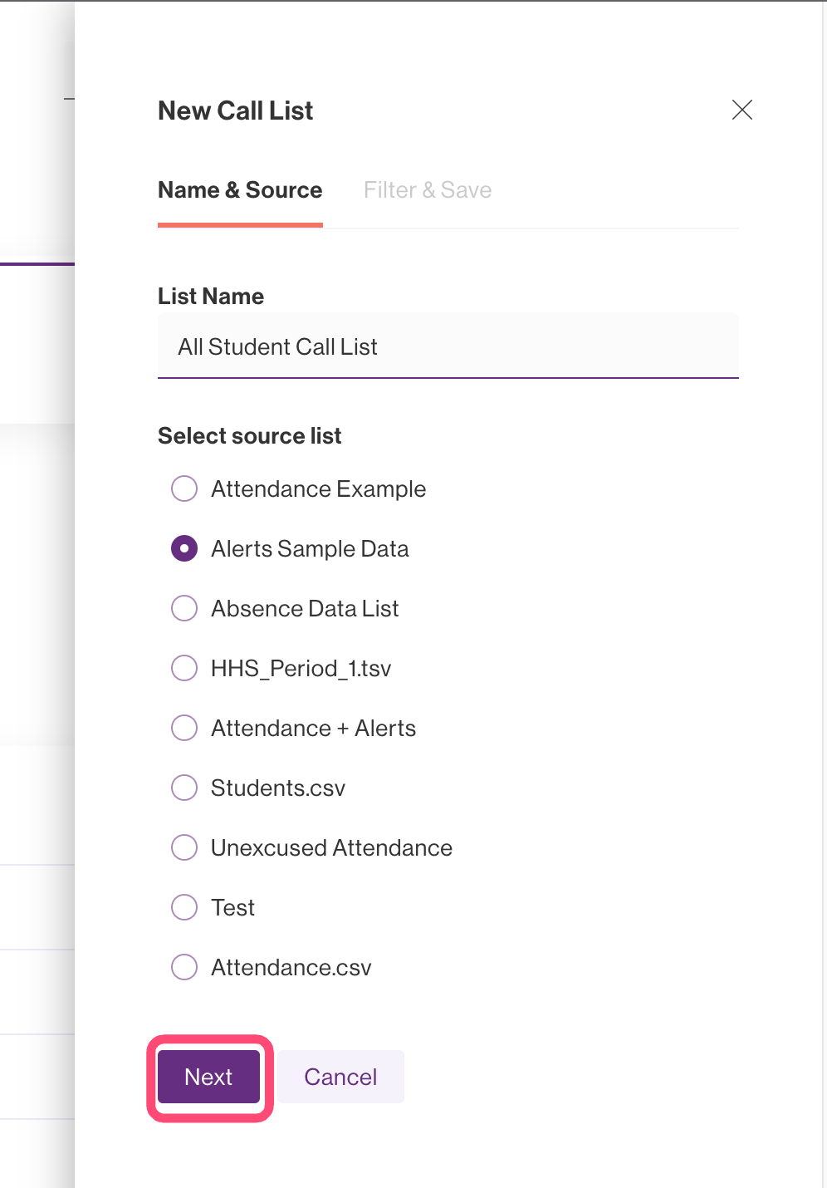Click the selected Alerts Sample Data radio
The height and width of the screenshot is (1188, 827).
point(184,548)
